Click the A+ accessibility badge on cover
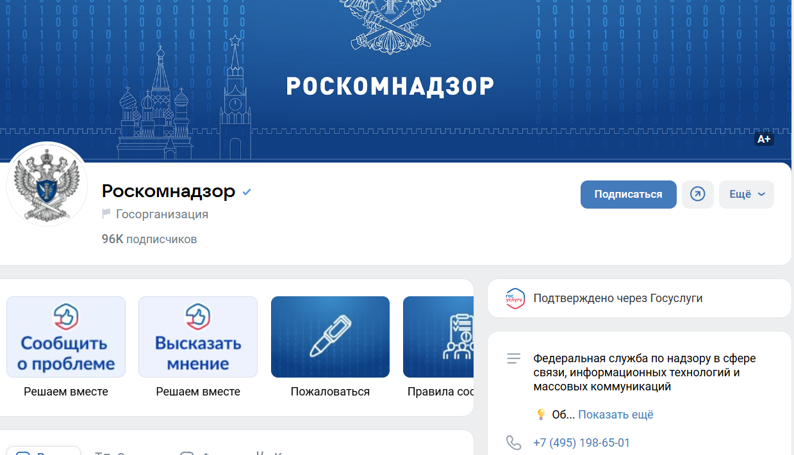This screenshot has height=455, width=794. [764, 139]
